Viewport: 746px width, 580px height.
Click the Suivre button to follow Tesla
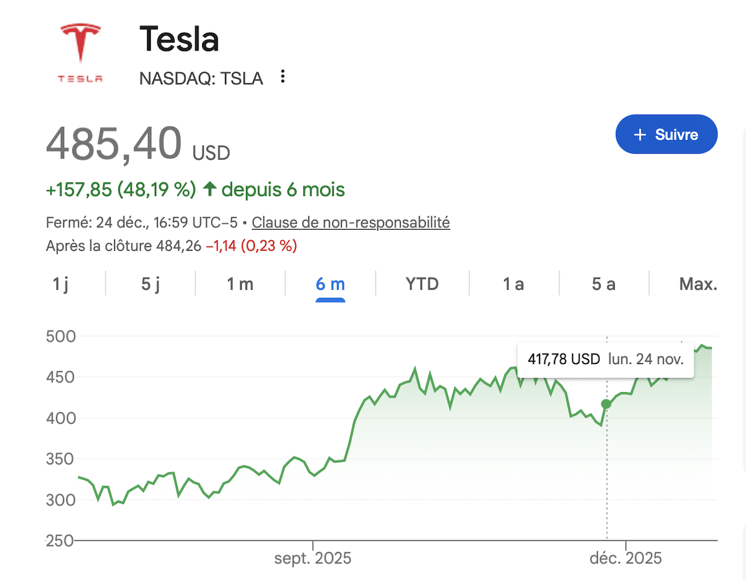point(666,134)
